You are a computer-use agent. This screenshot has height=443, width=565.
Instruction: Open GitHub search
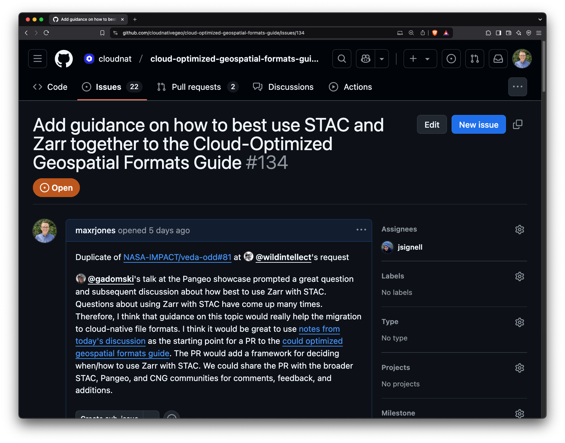pos(342,59)
